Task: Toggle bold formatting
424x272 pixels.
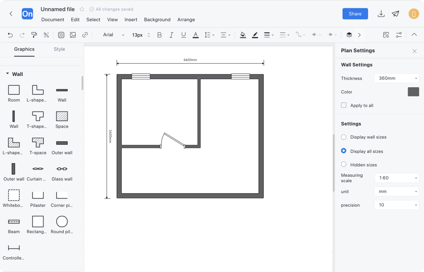Action: coord(159,35)
